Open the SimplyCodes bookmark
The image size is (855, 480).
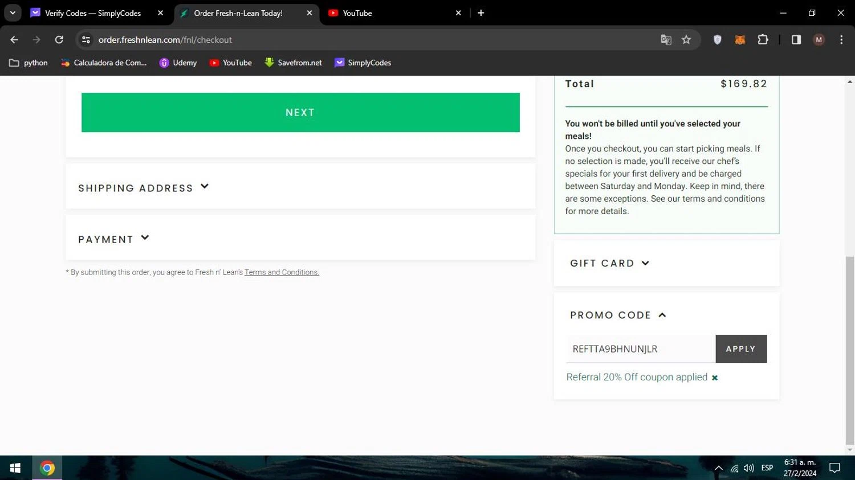pyautogui.click(x=363, y=63)
